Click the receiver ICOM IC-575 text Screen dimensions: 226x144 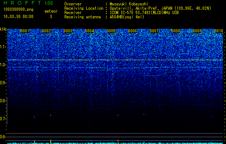click(x=144, y=13)
